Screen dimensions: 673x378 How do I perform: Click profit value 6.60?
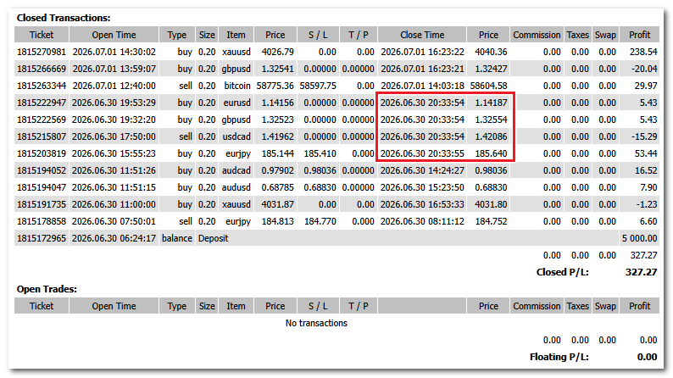click(x=648, y=221)
